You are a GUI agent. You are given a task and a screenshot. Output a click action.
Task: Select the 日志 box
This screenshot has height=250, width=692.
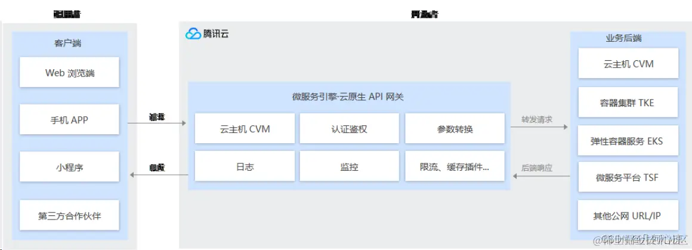[x=245, y=166]
